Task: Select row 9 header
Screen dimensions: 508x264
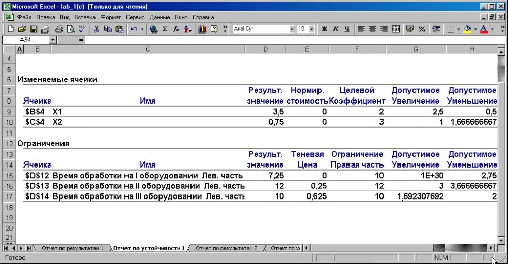Action: [9, 112]
